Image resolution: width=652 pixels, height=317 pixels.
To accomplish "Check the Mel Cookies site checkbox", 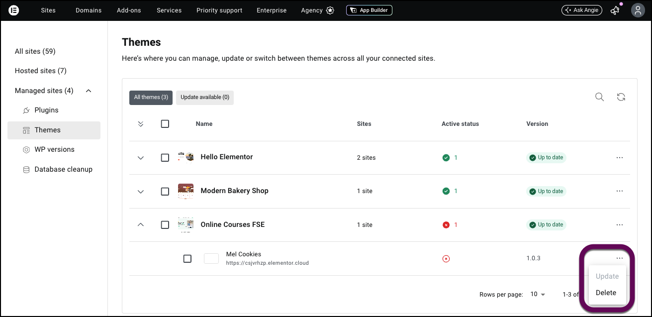I will coord(187,259).
